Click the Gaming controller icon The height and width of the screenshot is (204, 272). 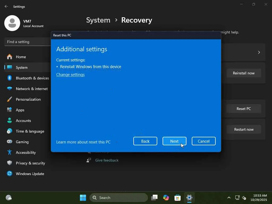[x=10, y=142]
